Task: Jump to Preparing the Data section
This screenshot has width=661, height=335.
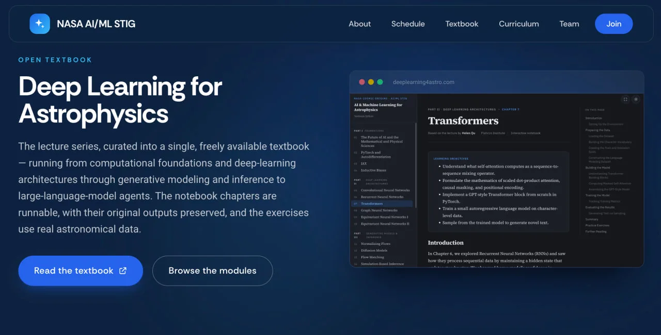Action: pyautogui.click(x=596, y=130)
